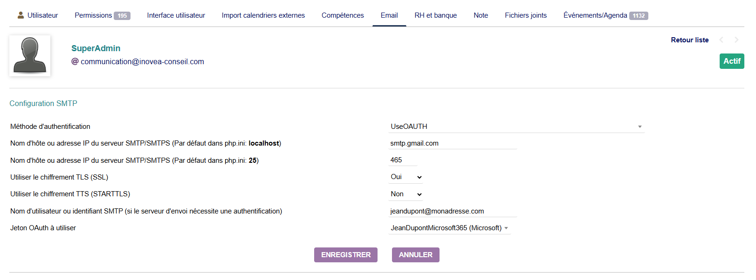Image resolution: width=756 pixels, height=280 pixels.
Task: Click the SMTP port field showing 465
Action: [x=403, y=160]
